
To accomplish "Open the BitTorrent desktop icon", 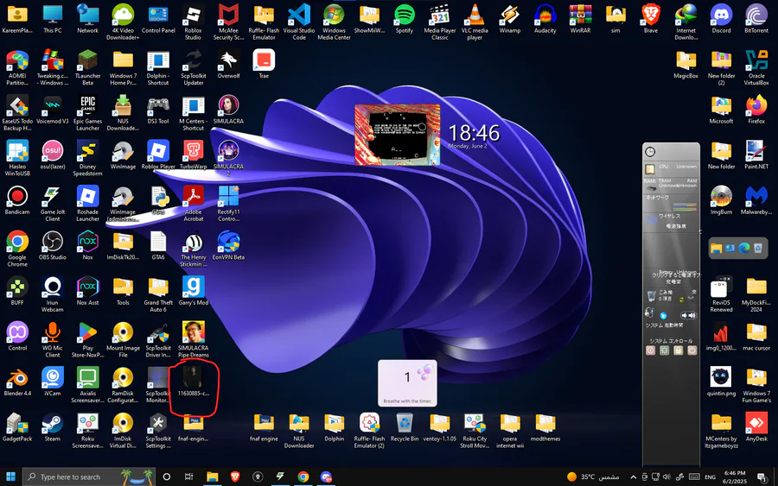I will (x=756, y=19).
